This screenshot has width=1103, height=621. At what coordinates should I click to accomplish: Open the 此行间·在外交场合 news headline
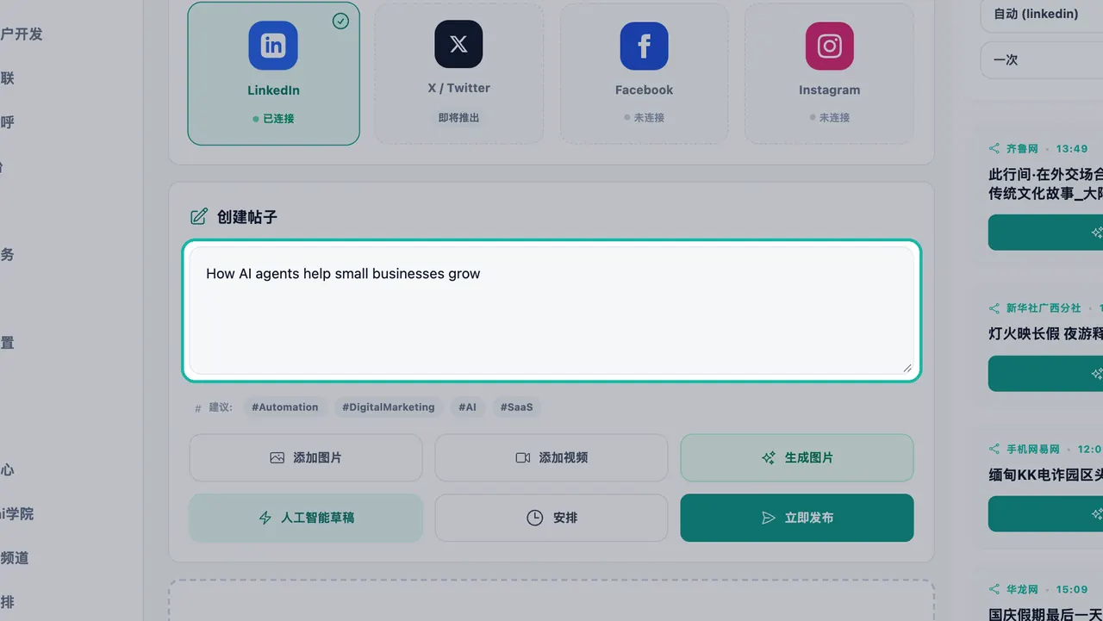point(1045,184)
